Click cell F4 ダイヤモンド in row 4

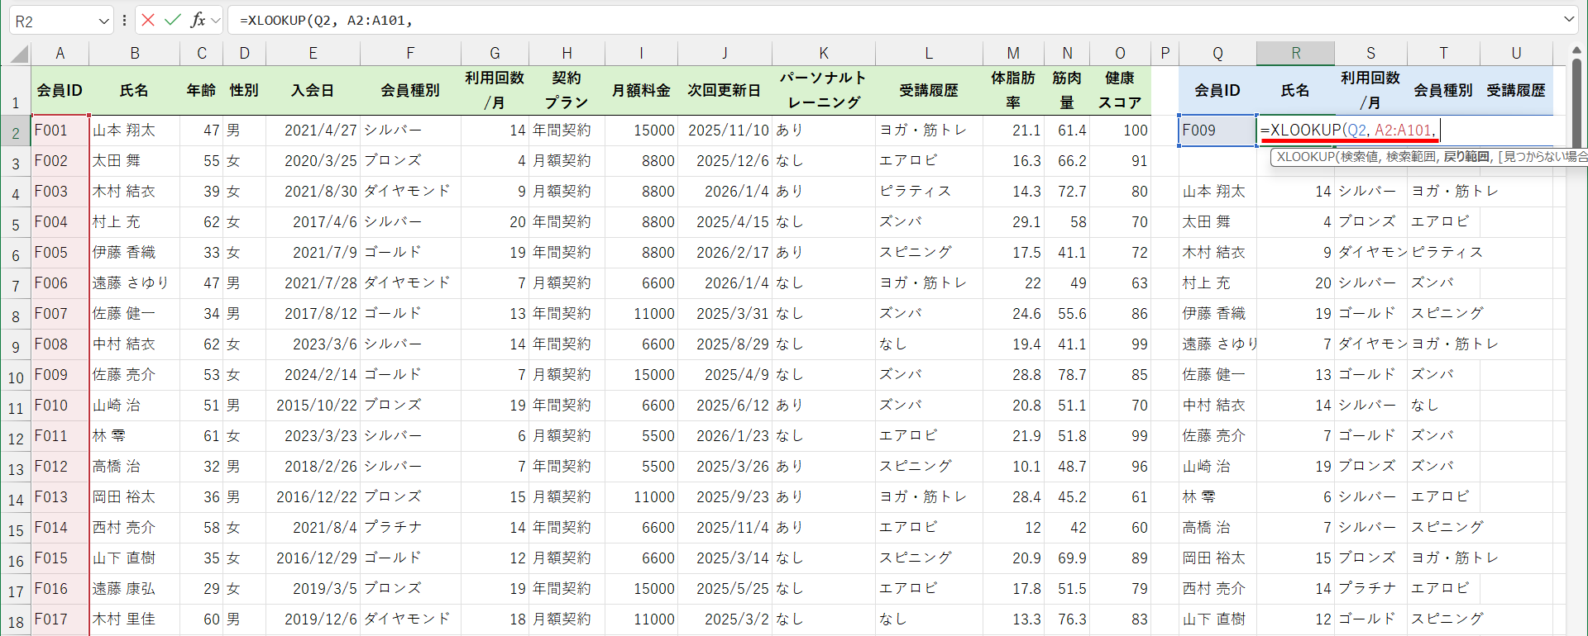coord(410,192)
